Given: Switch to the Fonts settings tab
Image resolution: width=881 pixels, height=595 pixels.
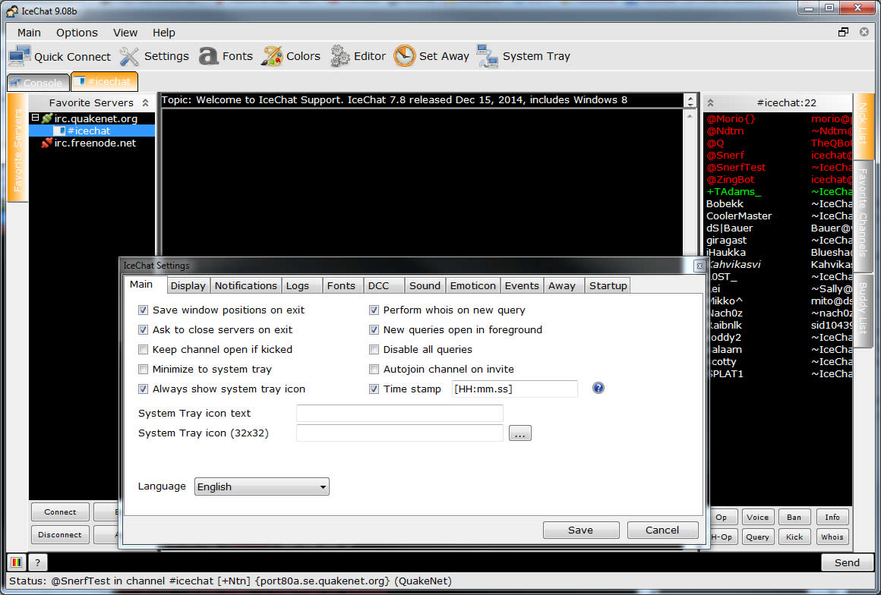Looking at the screenshot, I should tap(343, 285).
